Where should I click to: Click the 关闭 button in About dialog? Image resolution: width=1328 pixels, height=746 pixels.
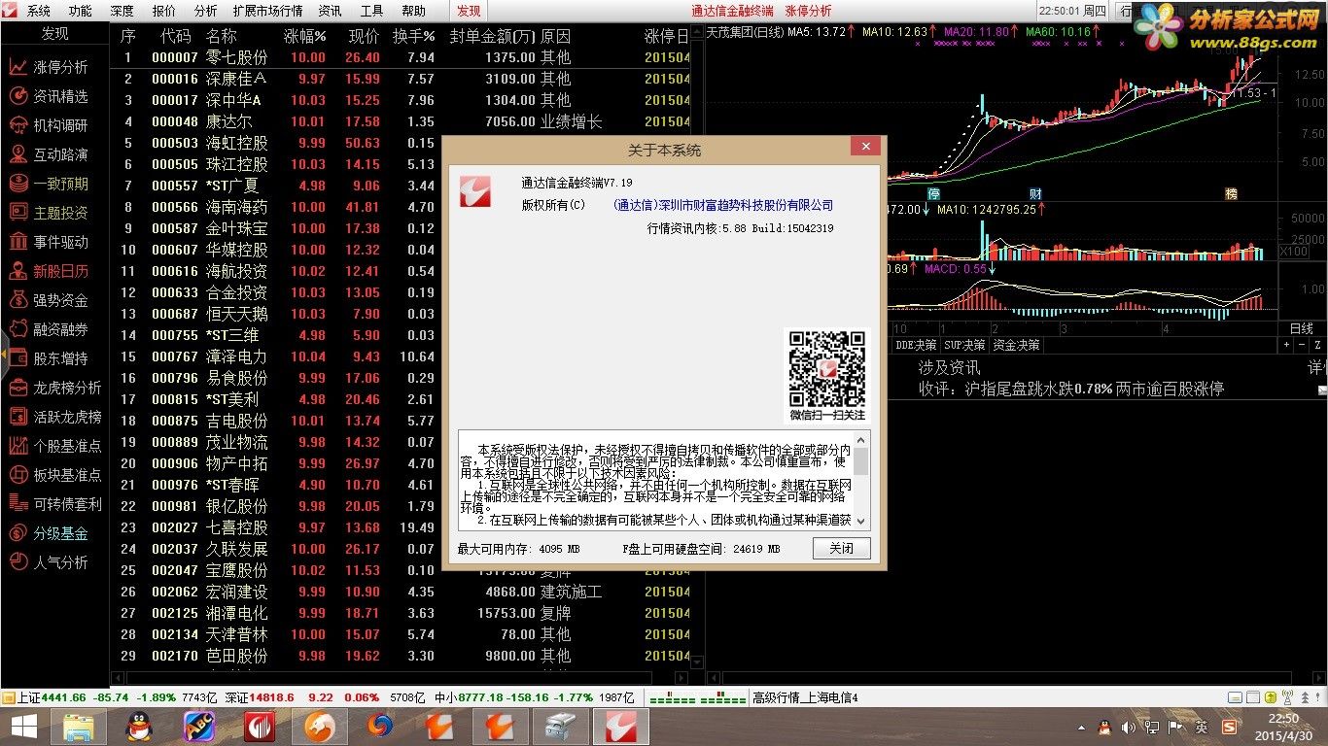pos(841,549)
